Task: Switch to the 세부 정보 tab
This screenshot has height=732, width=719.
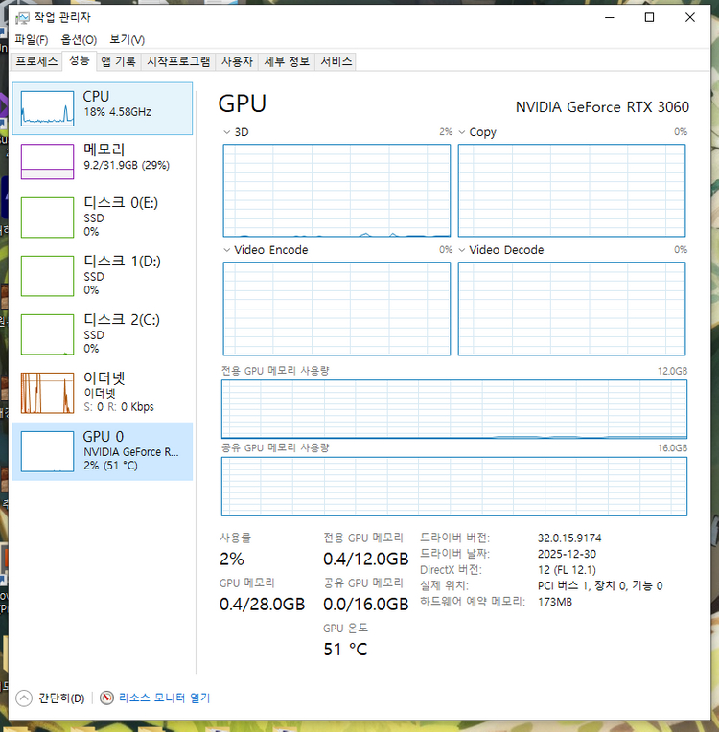Action: tap(287, 61)
